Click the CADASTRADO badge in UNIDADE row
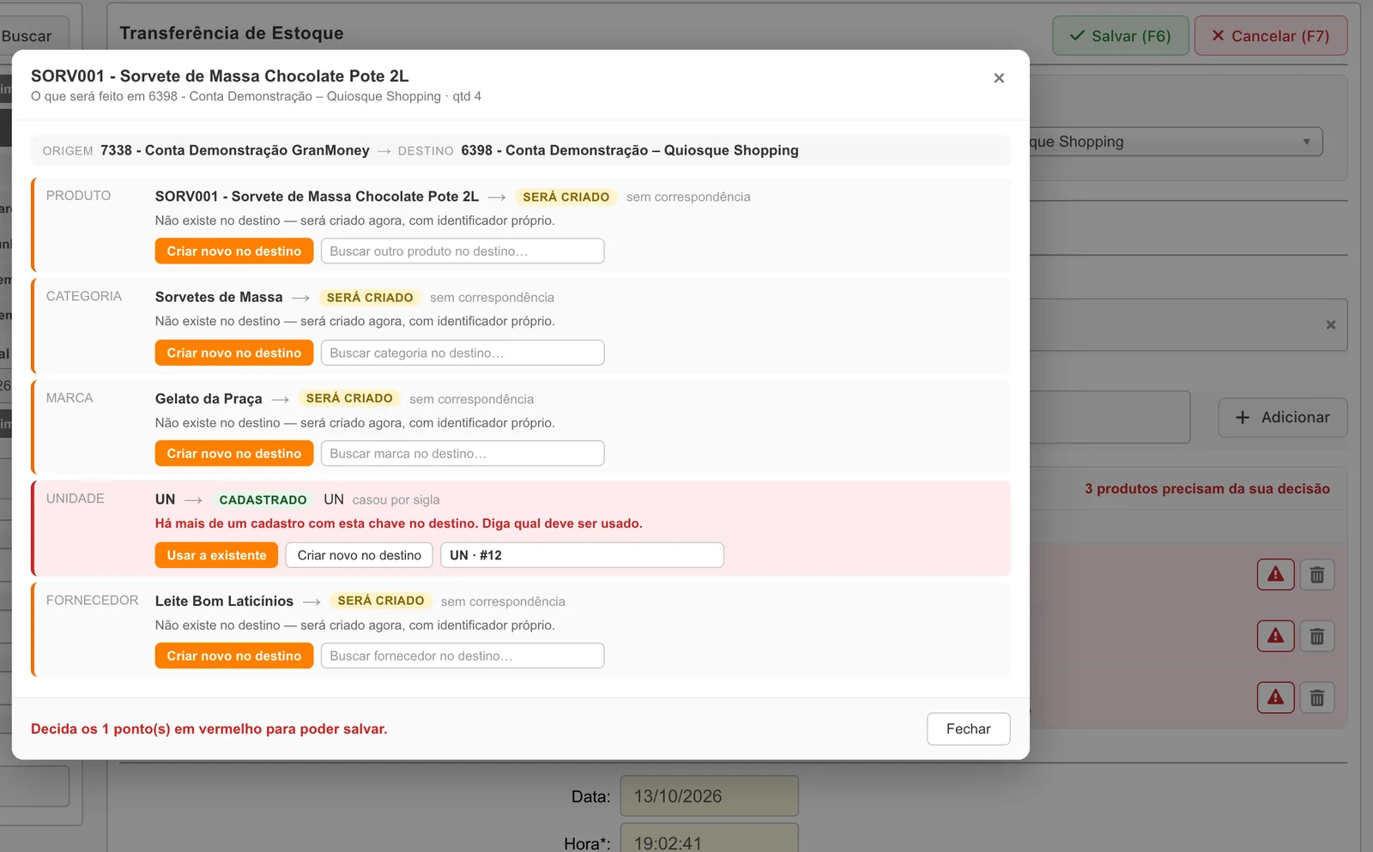Image resolution: width=1373 pixels, height=852 pixels. click(x=263, y=499)
